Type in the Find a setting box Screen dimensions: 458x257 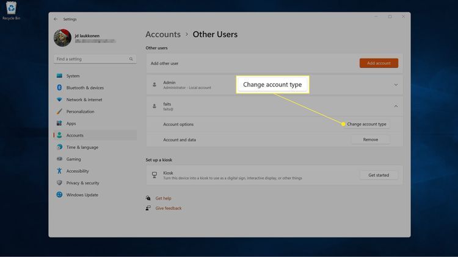click(92, 59)
